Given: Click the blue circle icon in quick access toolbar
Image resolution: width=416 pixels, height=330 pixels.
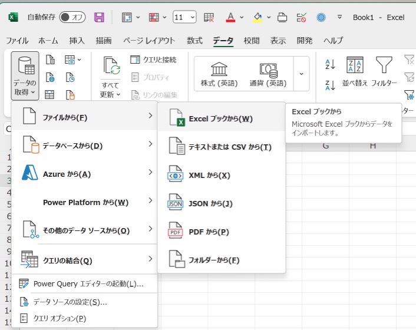Looking at the screenshot, I should tap(321, 18).
